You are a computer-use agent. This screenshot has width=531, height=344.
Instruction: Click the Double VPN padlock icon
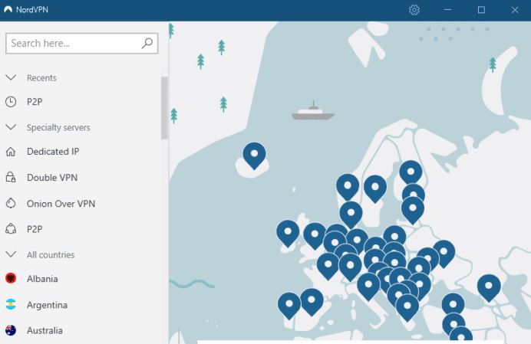(x=11, y=177)
